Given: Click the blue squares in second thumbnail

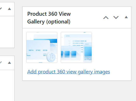Looking at the screenshot, I should click(69, 54).
